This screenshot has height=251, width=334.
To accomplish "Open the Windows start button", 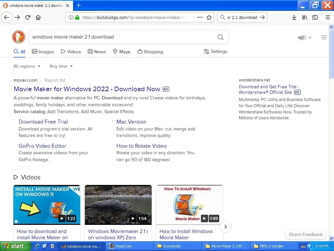I will [15, 246].
